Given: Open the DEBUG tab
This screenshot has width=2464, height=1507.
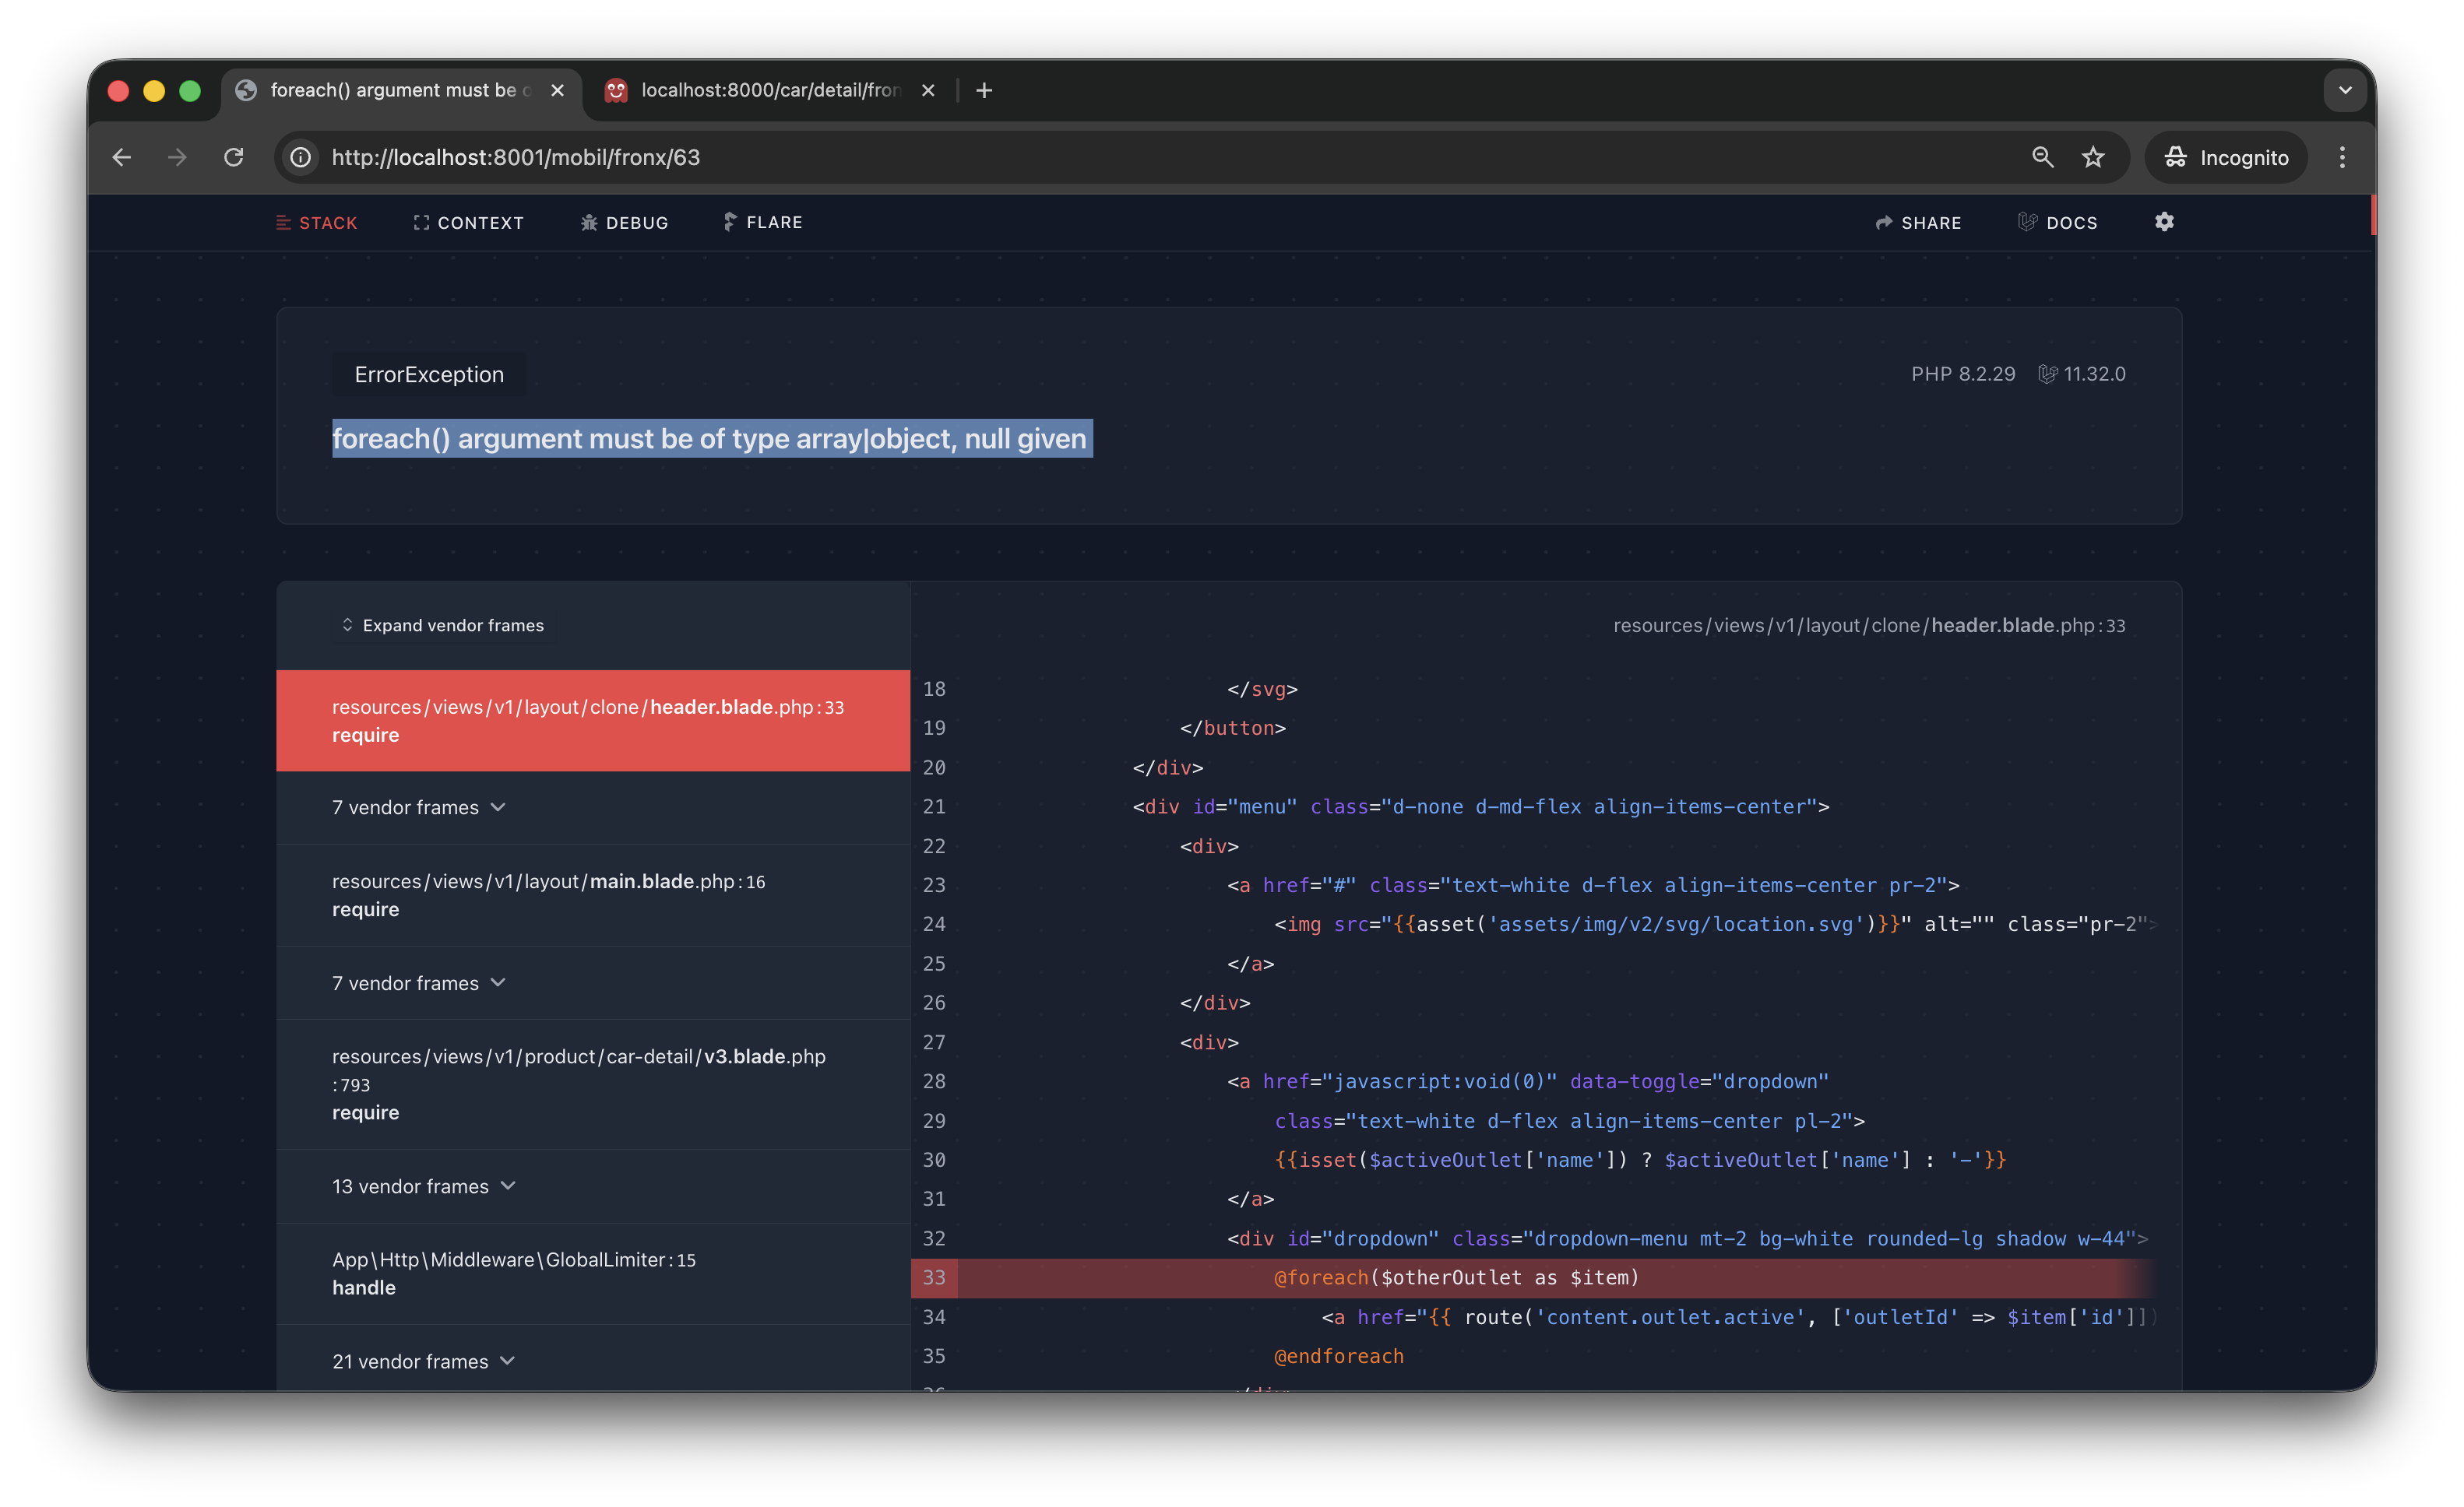Looking at the screenshot, I should 624,222.
